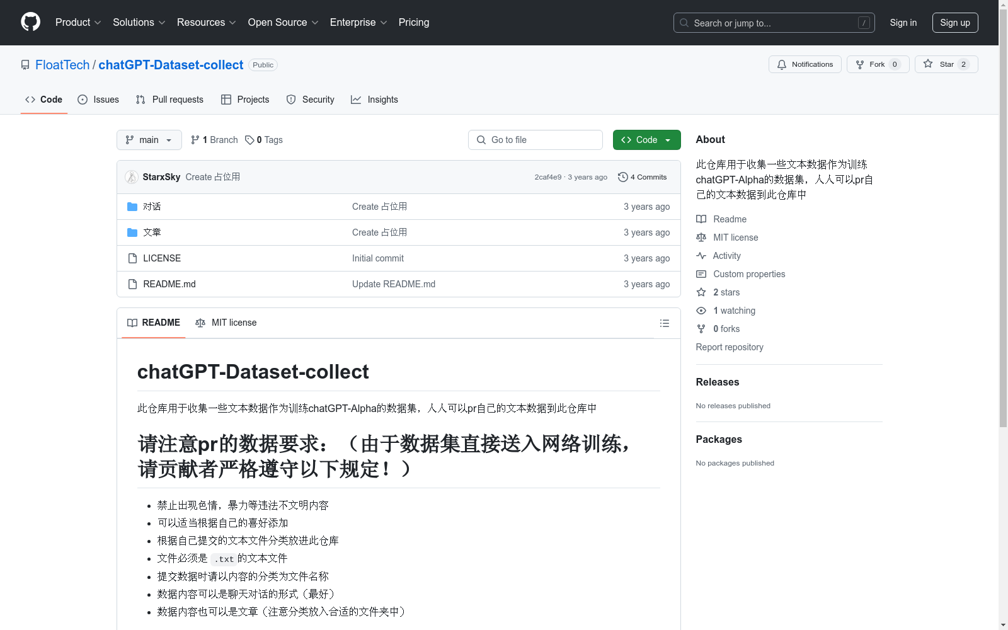Open the Packages section heading
The image size is (1008, 630).
point(719,439)
